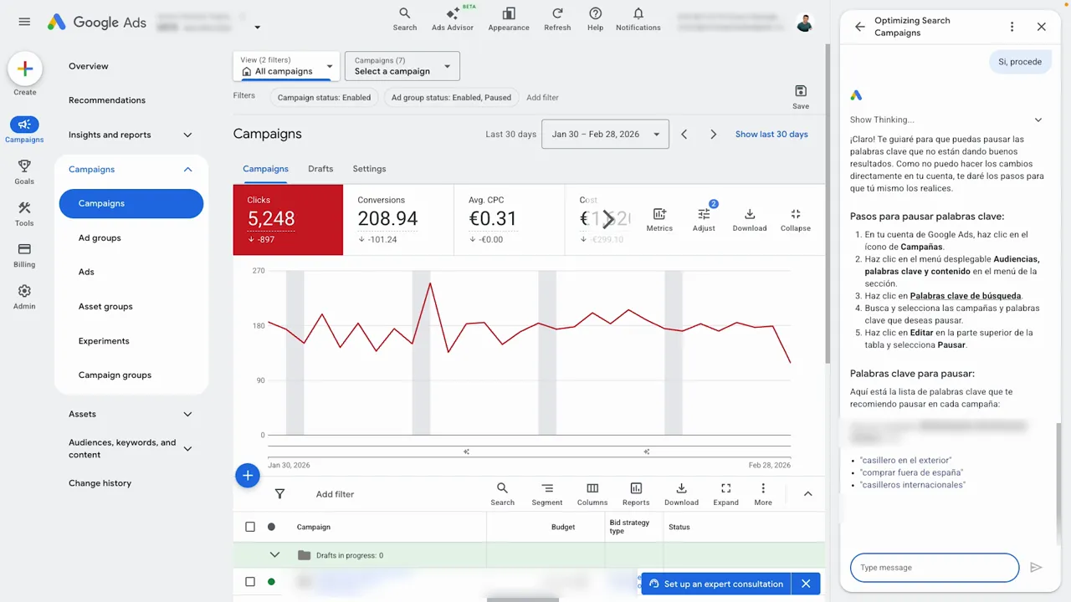Open the Notifications bell

[638, 19]
